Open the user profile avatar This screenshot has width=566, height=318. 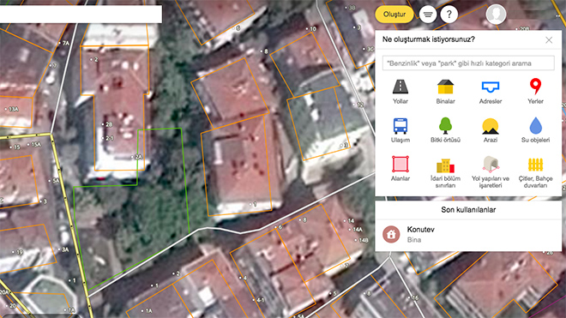point(496,14)
